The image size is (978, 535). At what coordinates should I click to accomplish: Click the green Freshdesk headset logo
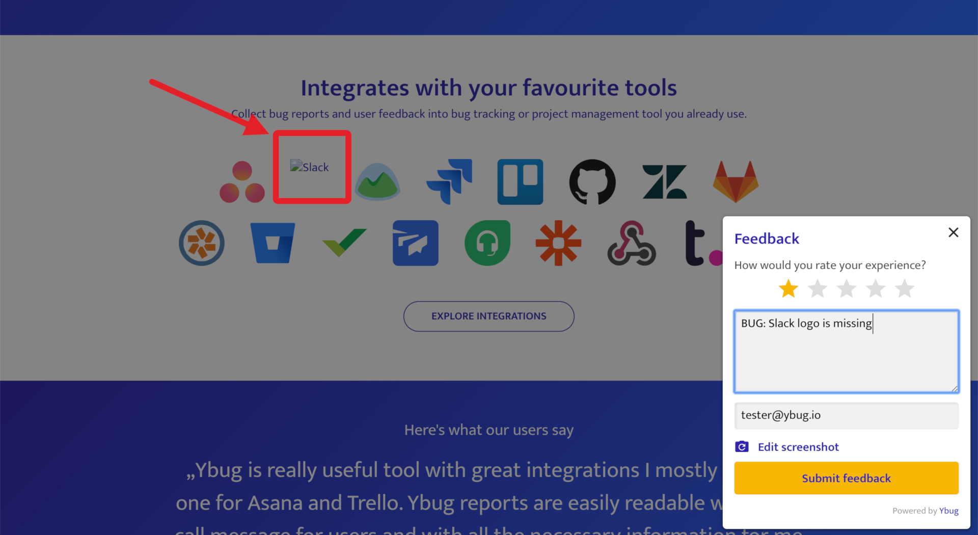coord(487,243)
